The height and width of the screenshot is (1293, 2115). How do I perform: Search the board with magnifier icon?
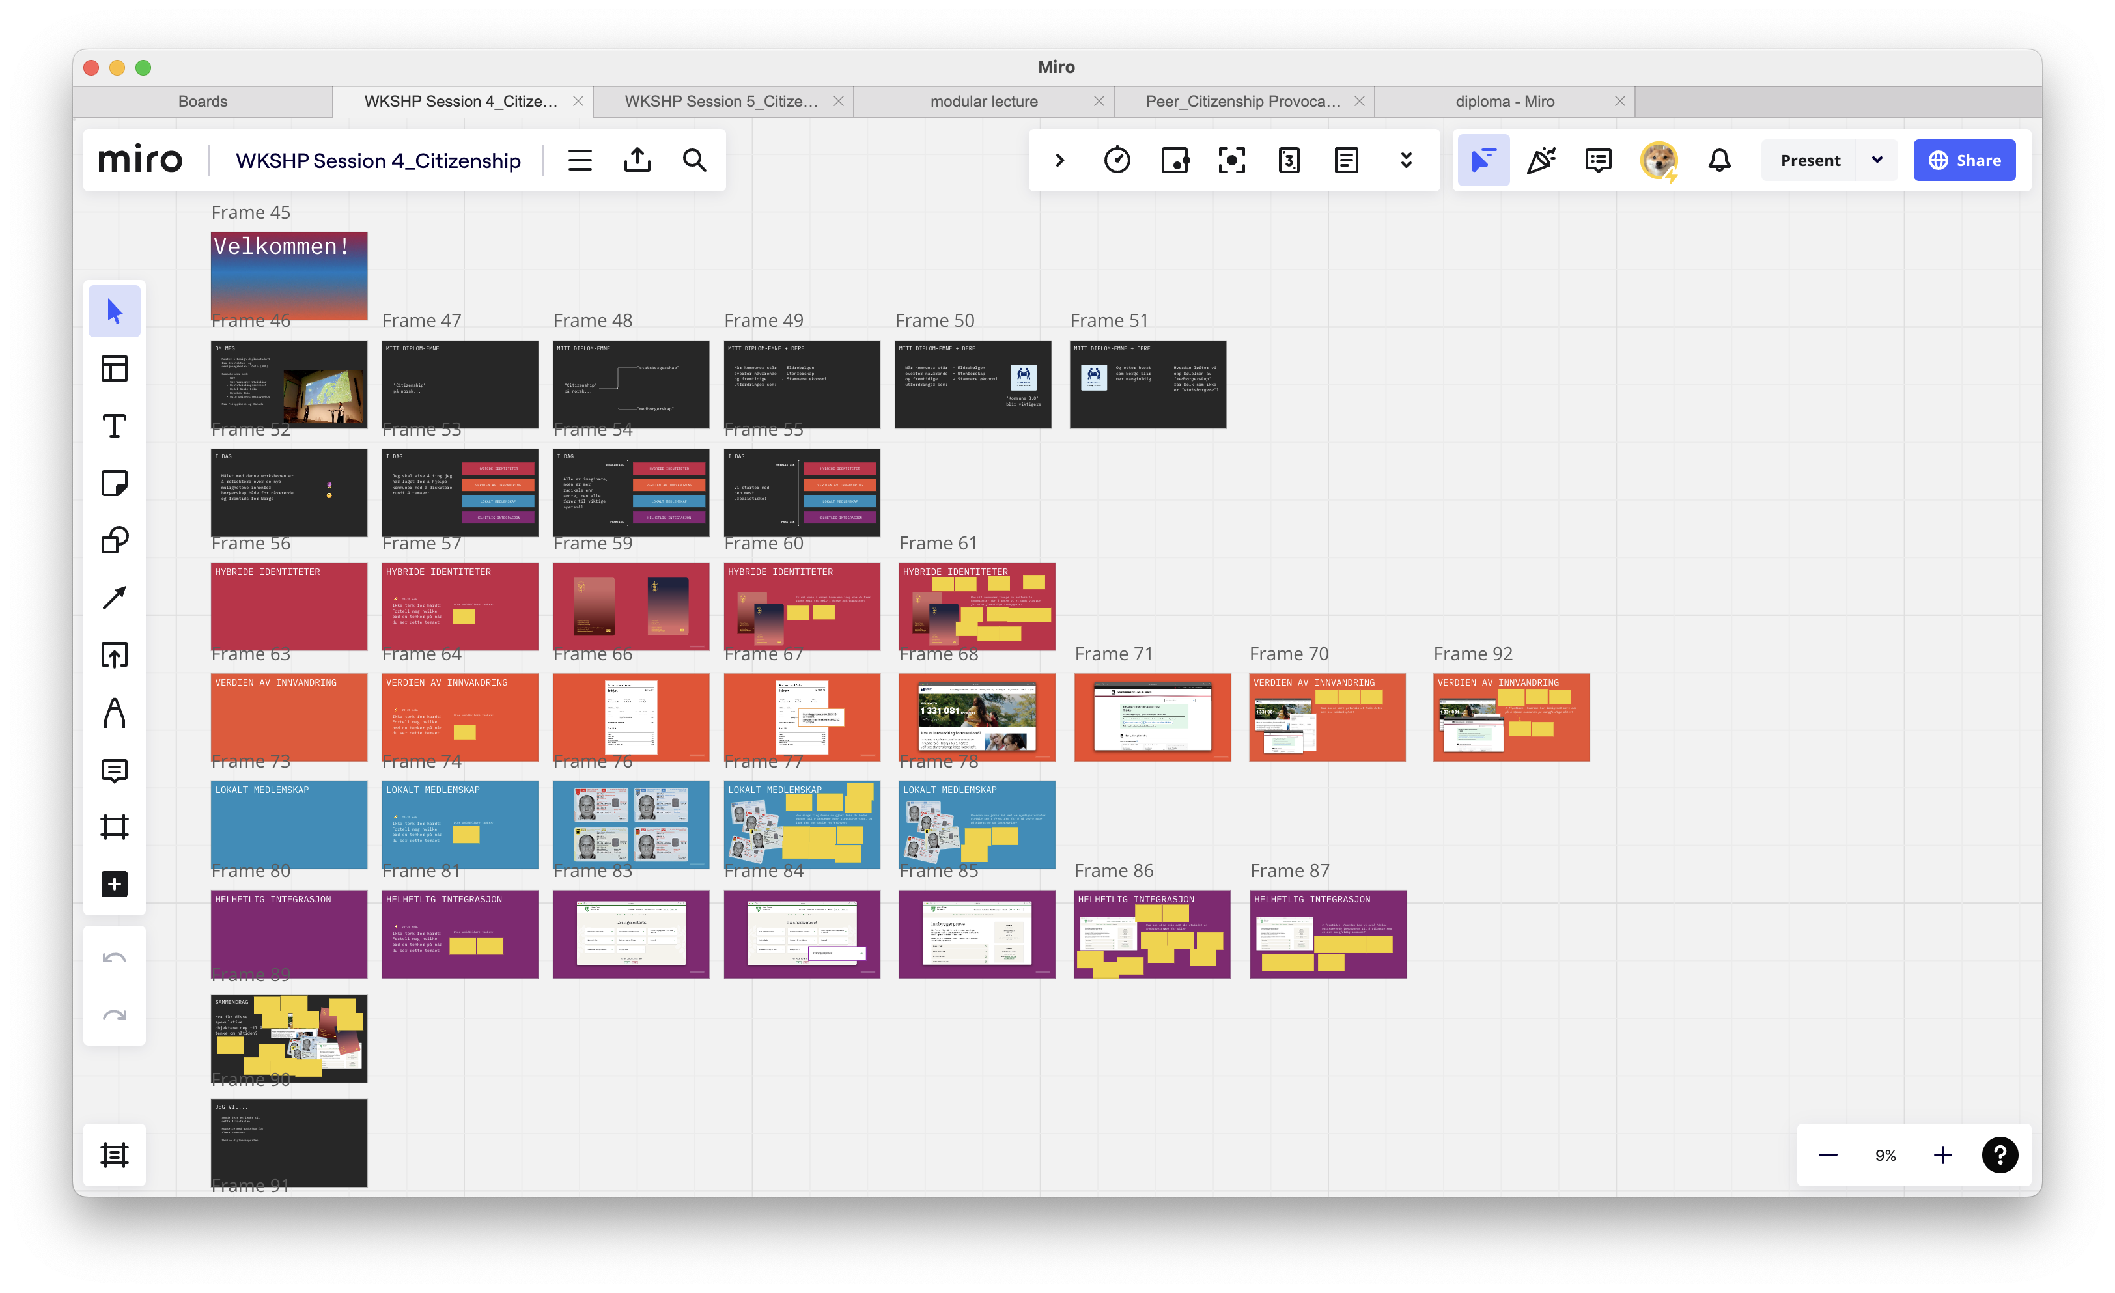694,160
